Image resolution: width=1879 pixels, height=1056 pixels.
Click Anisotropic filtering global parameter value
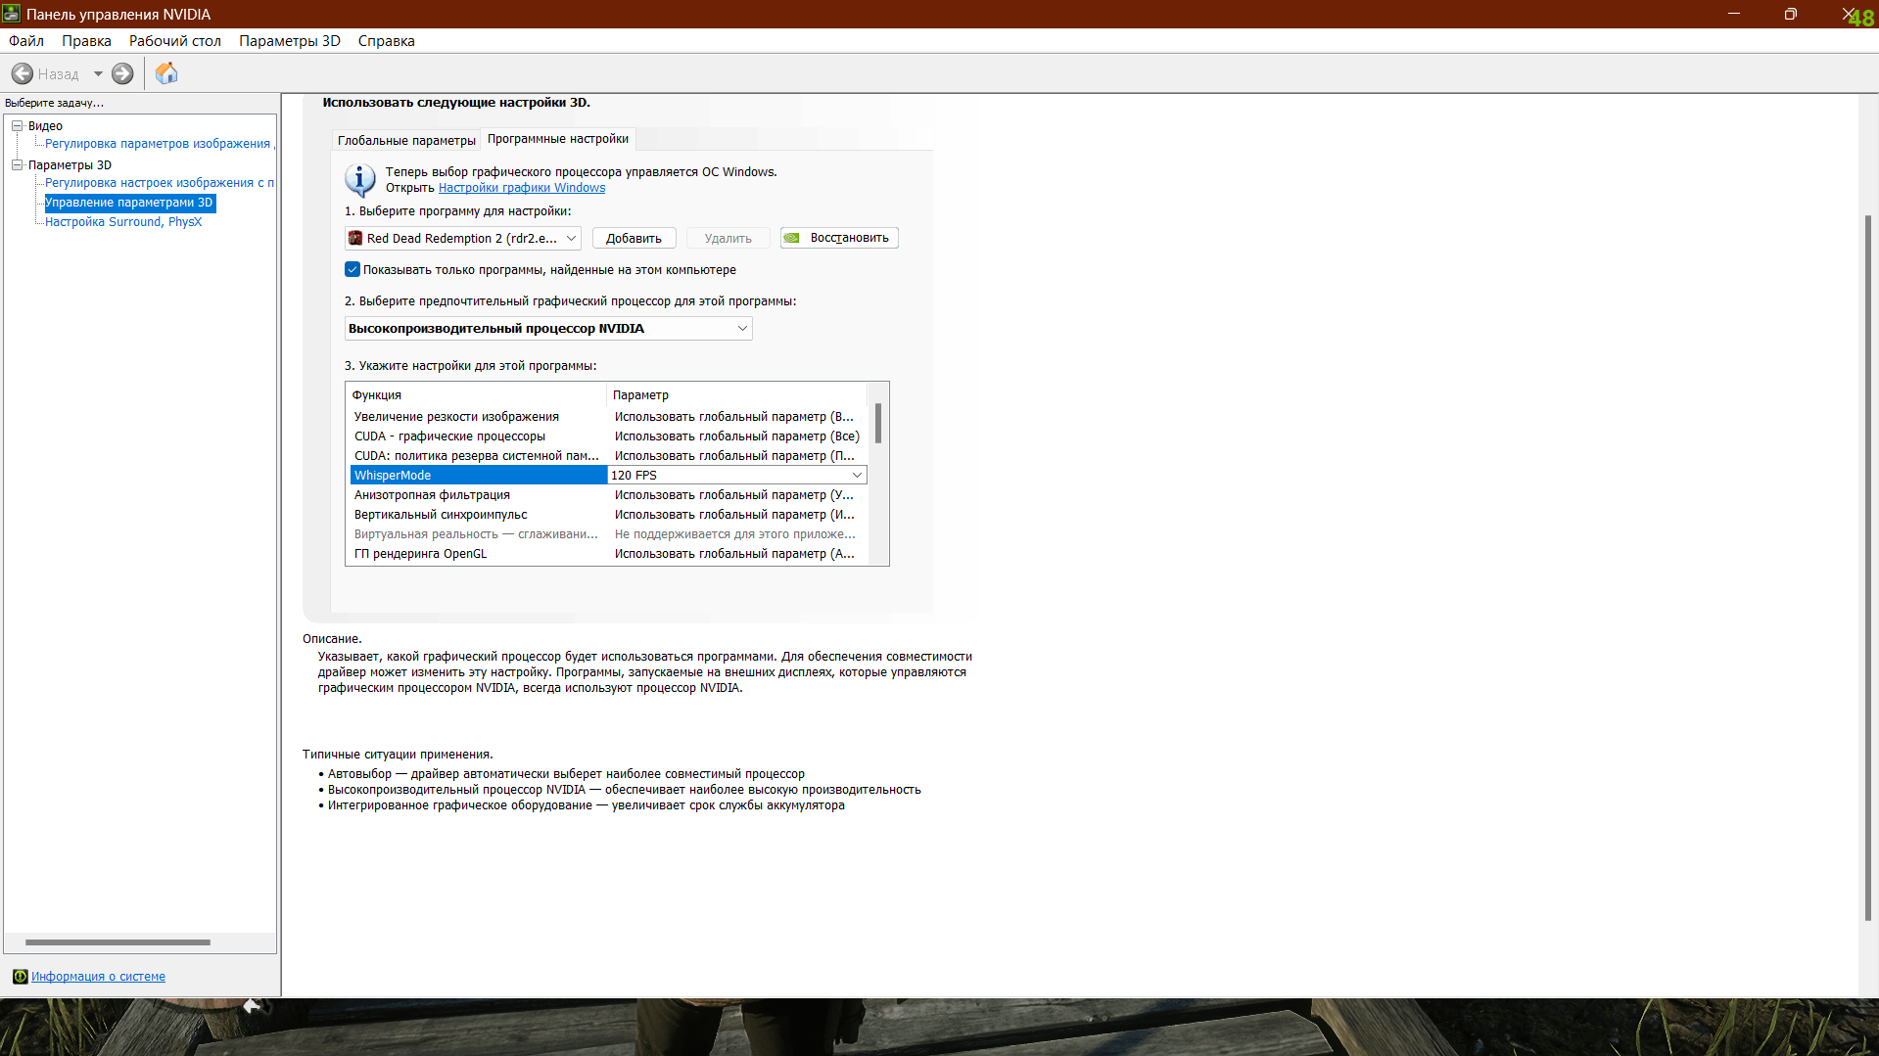734,494
